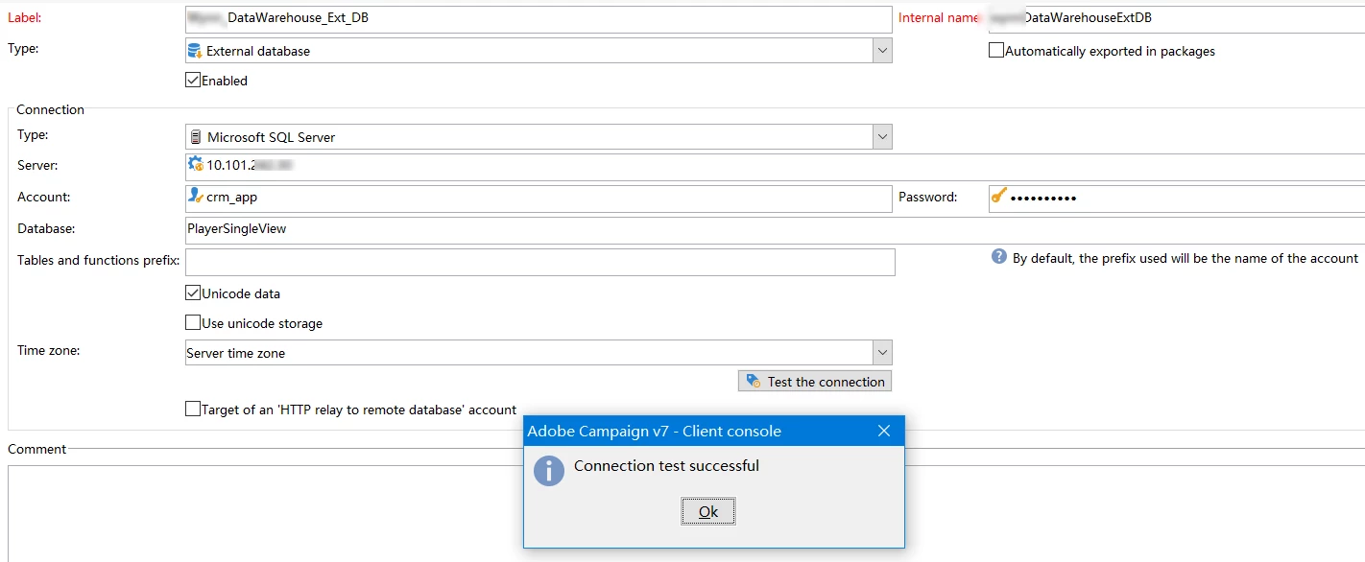The height and width of the screenshot is (562, 1365).
Task: Click Test the connection button
Action: click(815, 382)
